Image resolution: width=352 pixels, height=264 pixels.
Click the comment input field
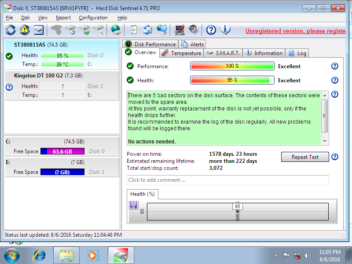coord(227,180)
